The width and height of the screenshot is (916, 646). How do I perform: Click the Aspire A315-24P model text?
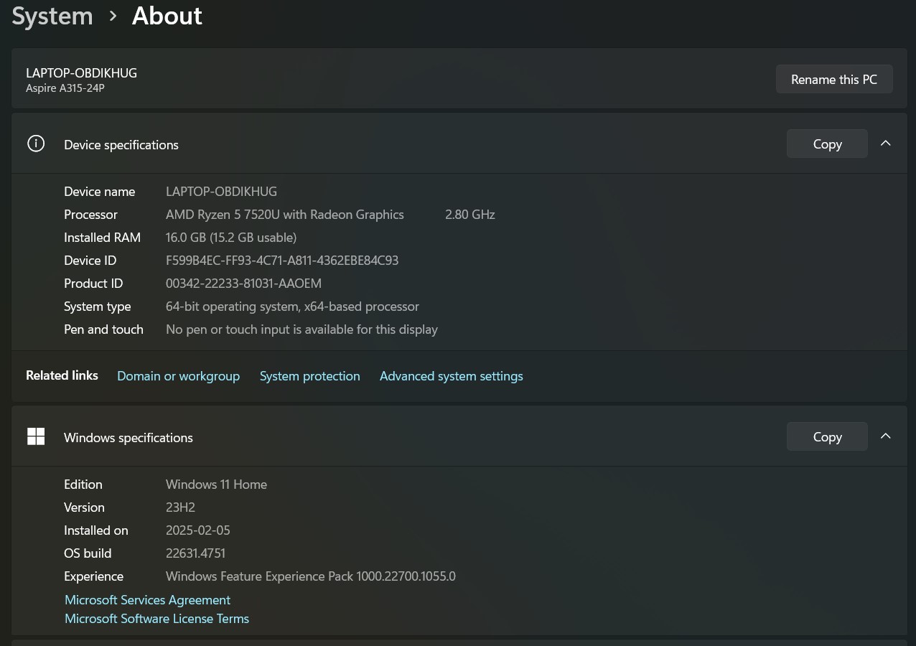[x=65, y=88]
